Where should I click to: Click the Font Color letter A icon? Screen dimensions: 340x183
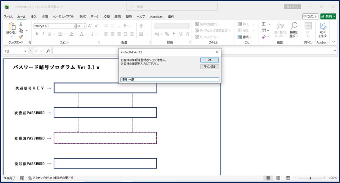82,34
